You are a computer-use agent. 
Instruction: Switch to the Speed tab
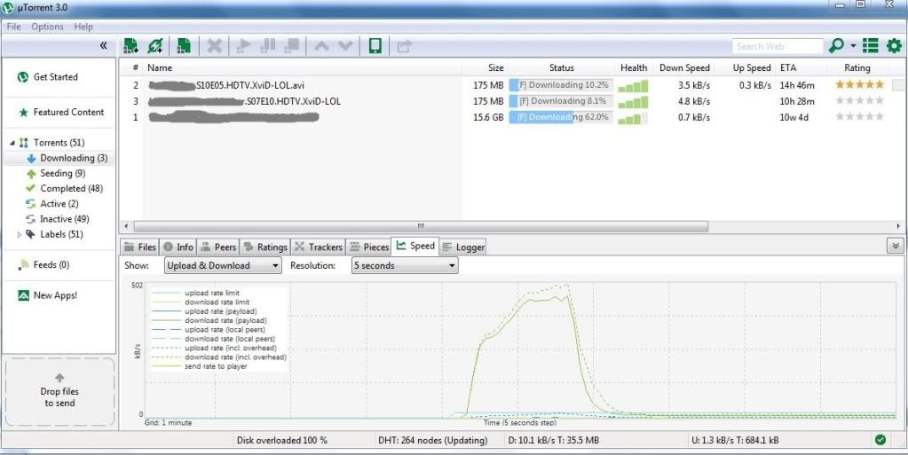click(x=415, y=246)
